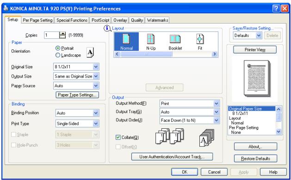The height and width of the screenshot is (180, 291).
Task: Click the settings summary scroll up arrow
Action: pos(279,109)
